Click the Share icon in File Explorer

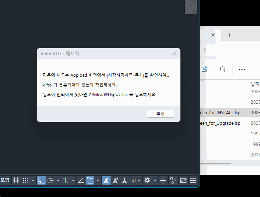tap(205, 69)
